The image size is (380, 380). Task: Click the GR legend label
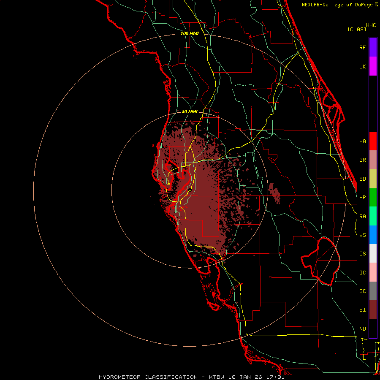tap(362, 160)
